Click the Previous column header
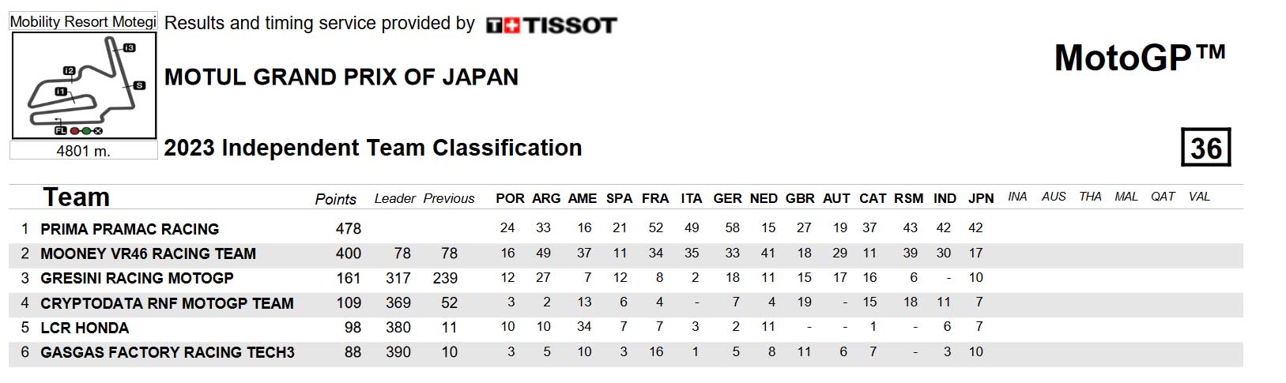Viewport: 1286px width, 383px height. [449, 198]
